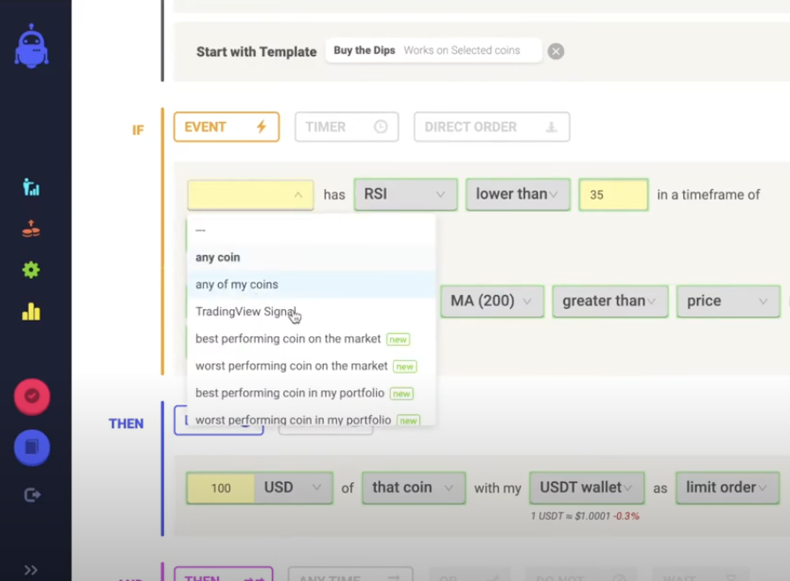Click the red checkmark circle icon
The height and width of the screenshot is (581, 790).
click(32, 396)
